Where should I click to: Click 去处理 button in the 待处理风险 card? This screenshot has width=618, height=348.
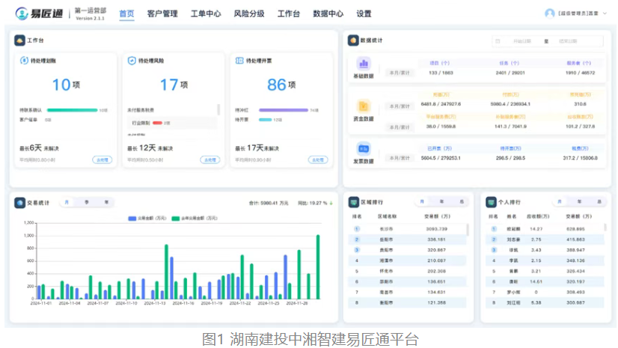(x=210, y=159)
